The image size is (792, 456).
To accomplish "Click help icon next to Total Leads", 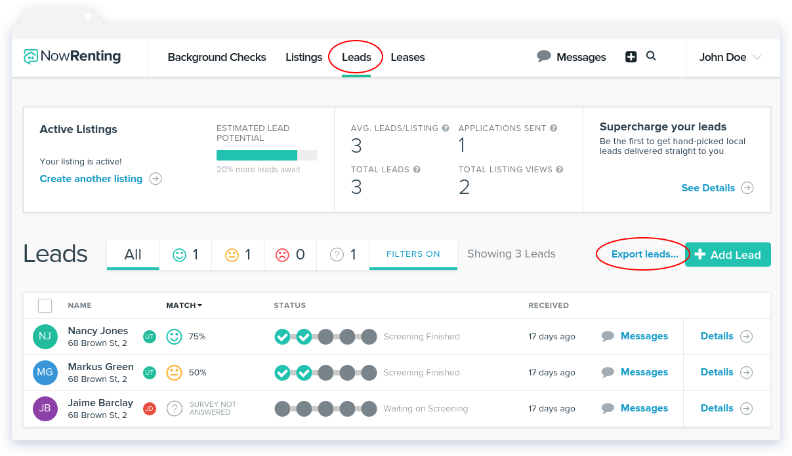I will [x=417, y=170].
